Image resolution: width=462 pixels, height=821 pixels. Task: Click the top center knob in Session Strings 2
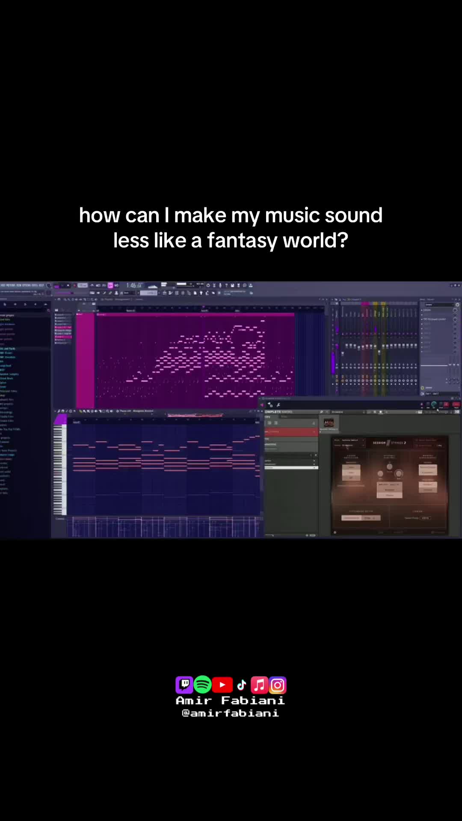(x=389, y=466)
